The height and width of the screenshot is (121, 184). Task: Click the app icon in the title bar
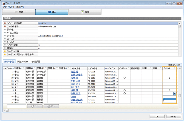point(3,3)
